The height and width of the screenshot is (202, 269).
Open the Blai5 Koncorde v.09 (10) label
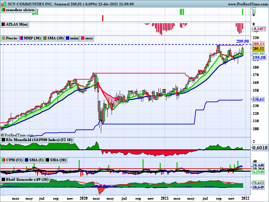tap(27, 180)
